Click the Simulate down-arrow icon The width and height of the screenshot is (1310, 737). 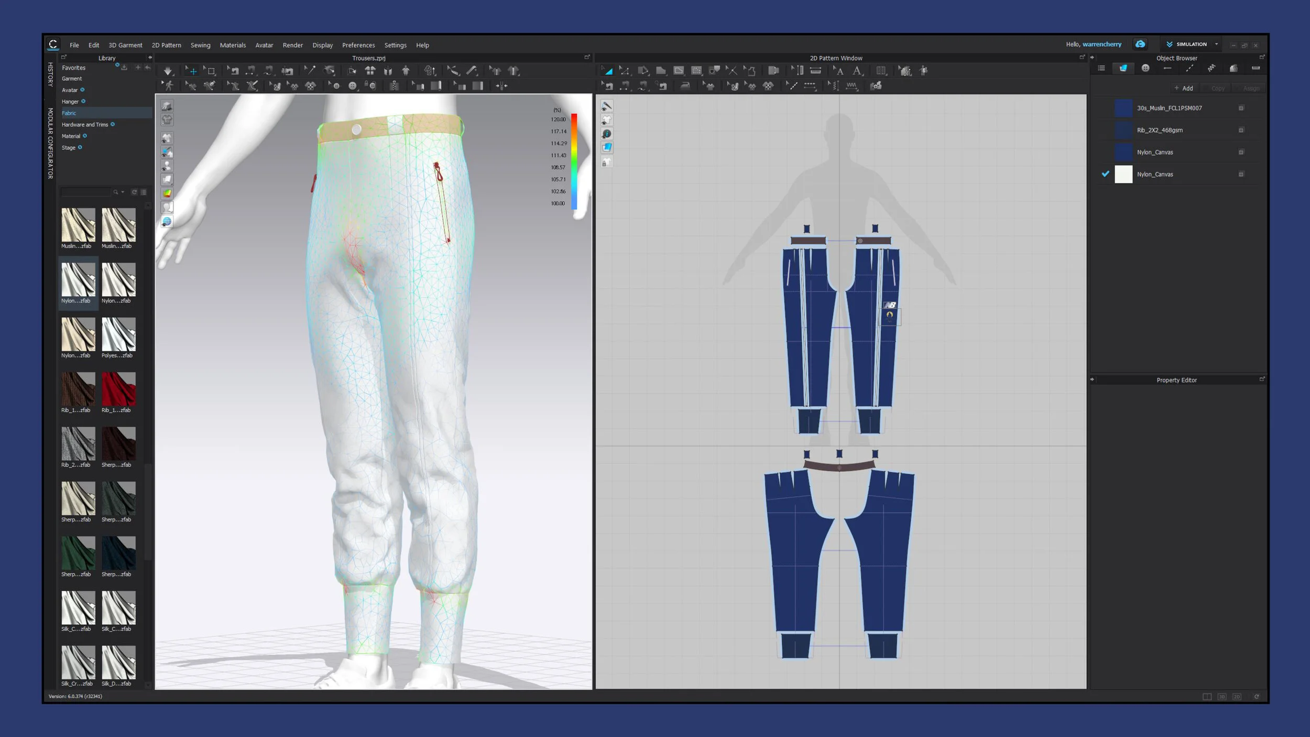point(168,71)
